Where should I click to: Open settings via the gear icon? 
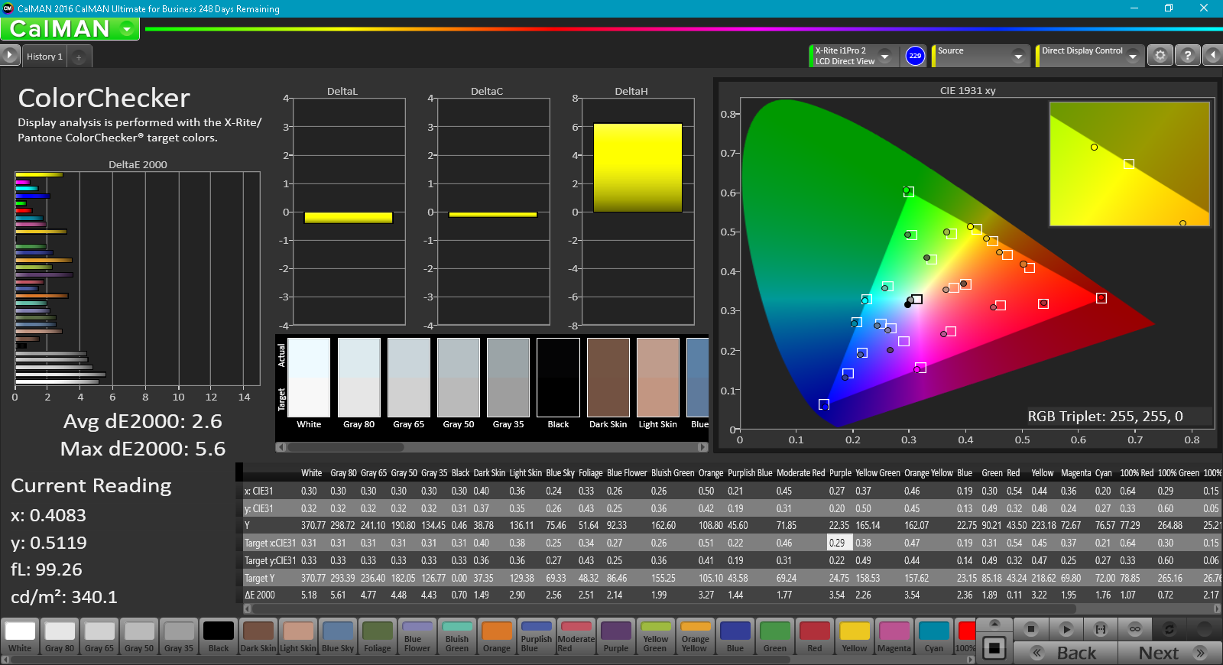(1160, 56)
